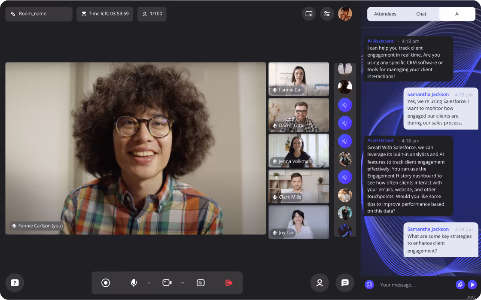Select the AI tab

pyautogui.click(x=457, y=14)
